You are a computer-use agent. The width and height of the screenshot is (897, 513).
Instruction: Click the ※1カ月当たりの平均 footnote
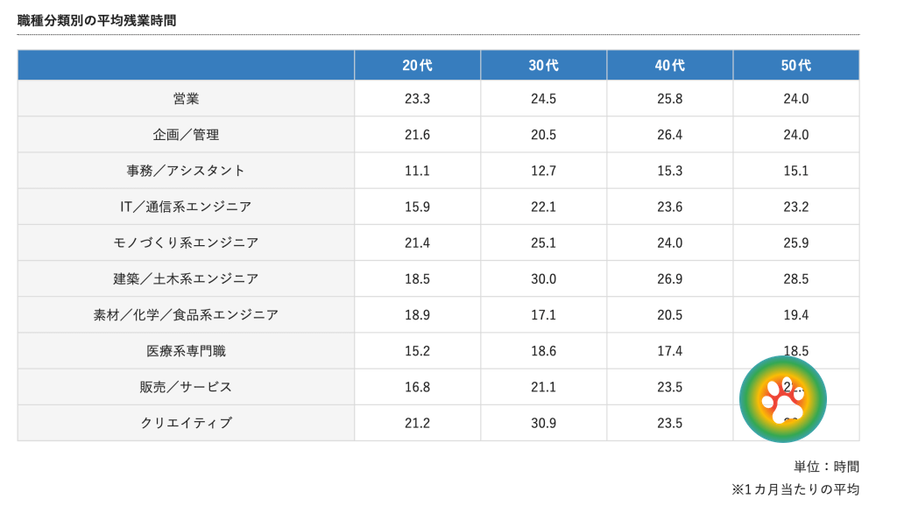pyautogui.click(x=795, y=489)
